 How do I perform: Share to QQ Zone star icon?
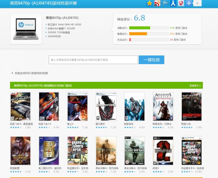(149, 3)
